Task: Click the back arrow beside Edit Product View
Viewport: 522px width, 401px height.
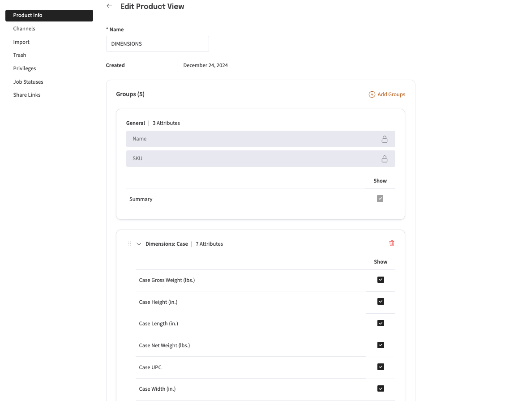Action: [x=109, y=6]
